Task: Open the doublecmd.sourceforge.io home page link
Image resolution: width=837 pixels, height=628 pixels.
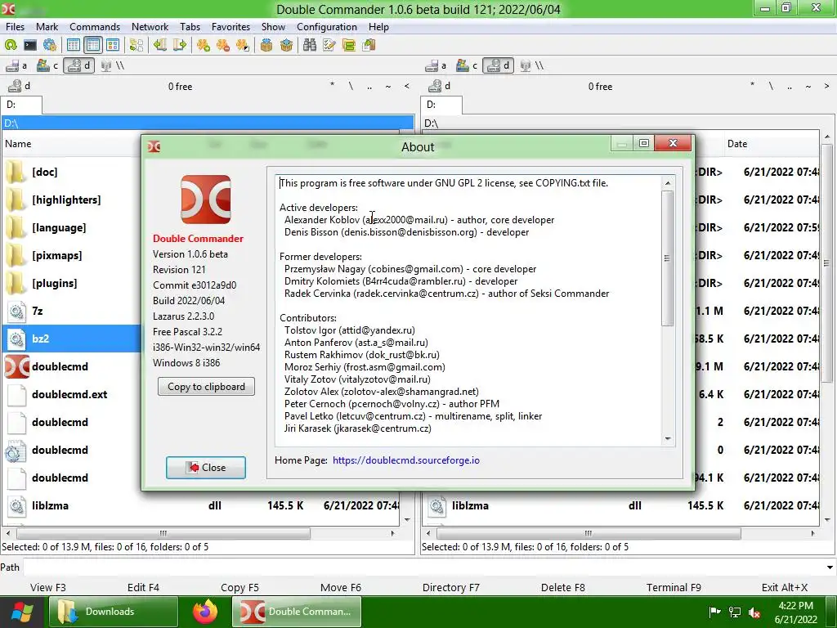Action: pos(405,460)
